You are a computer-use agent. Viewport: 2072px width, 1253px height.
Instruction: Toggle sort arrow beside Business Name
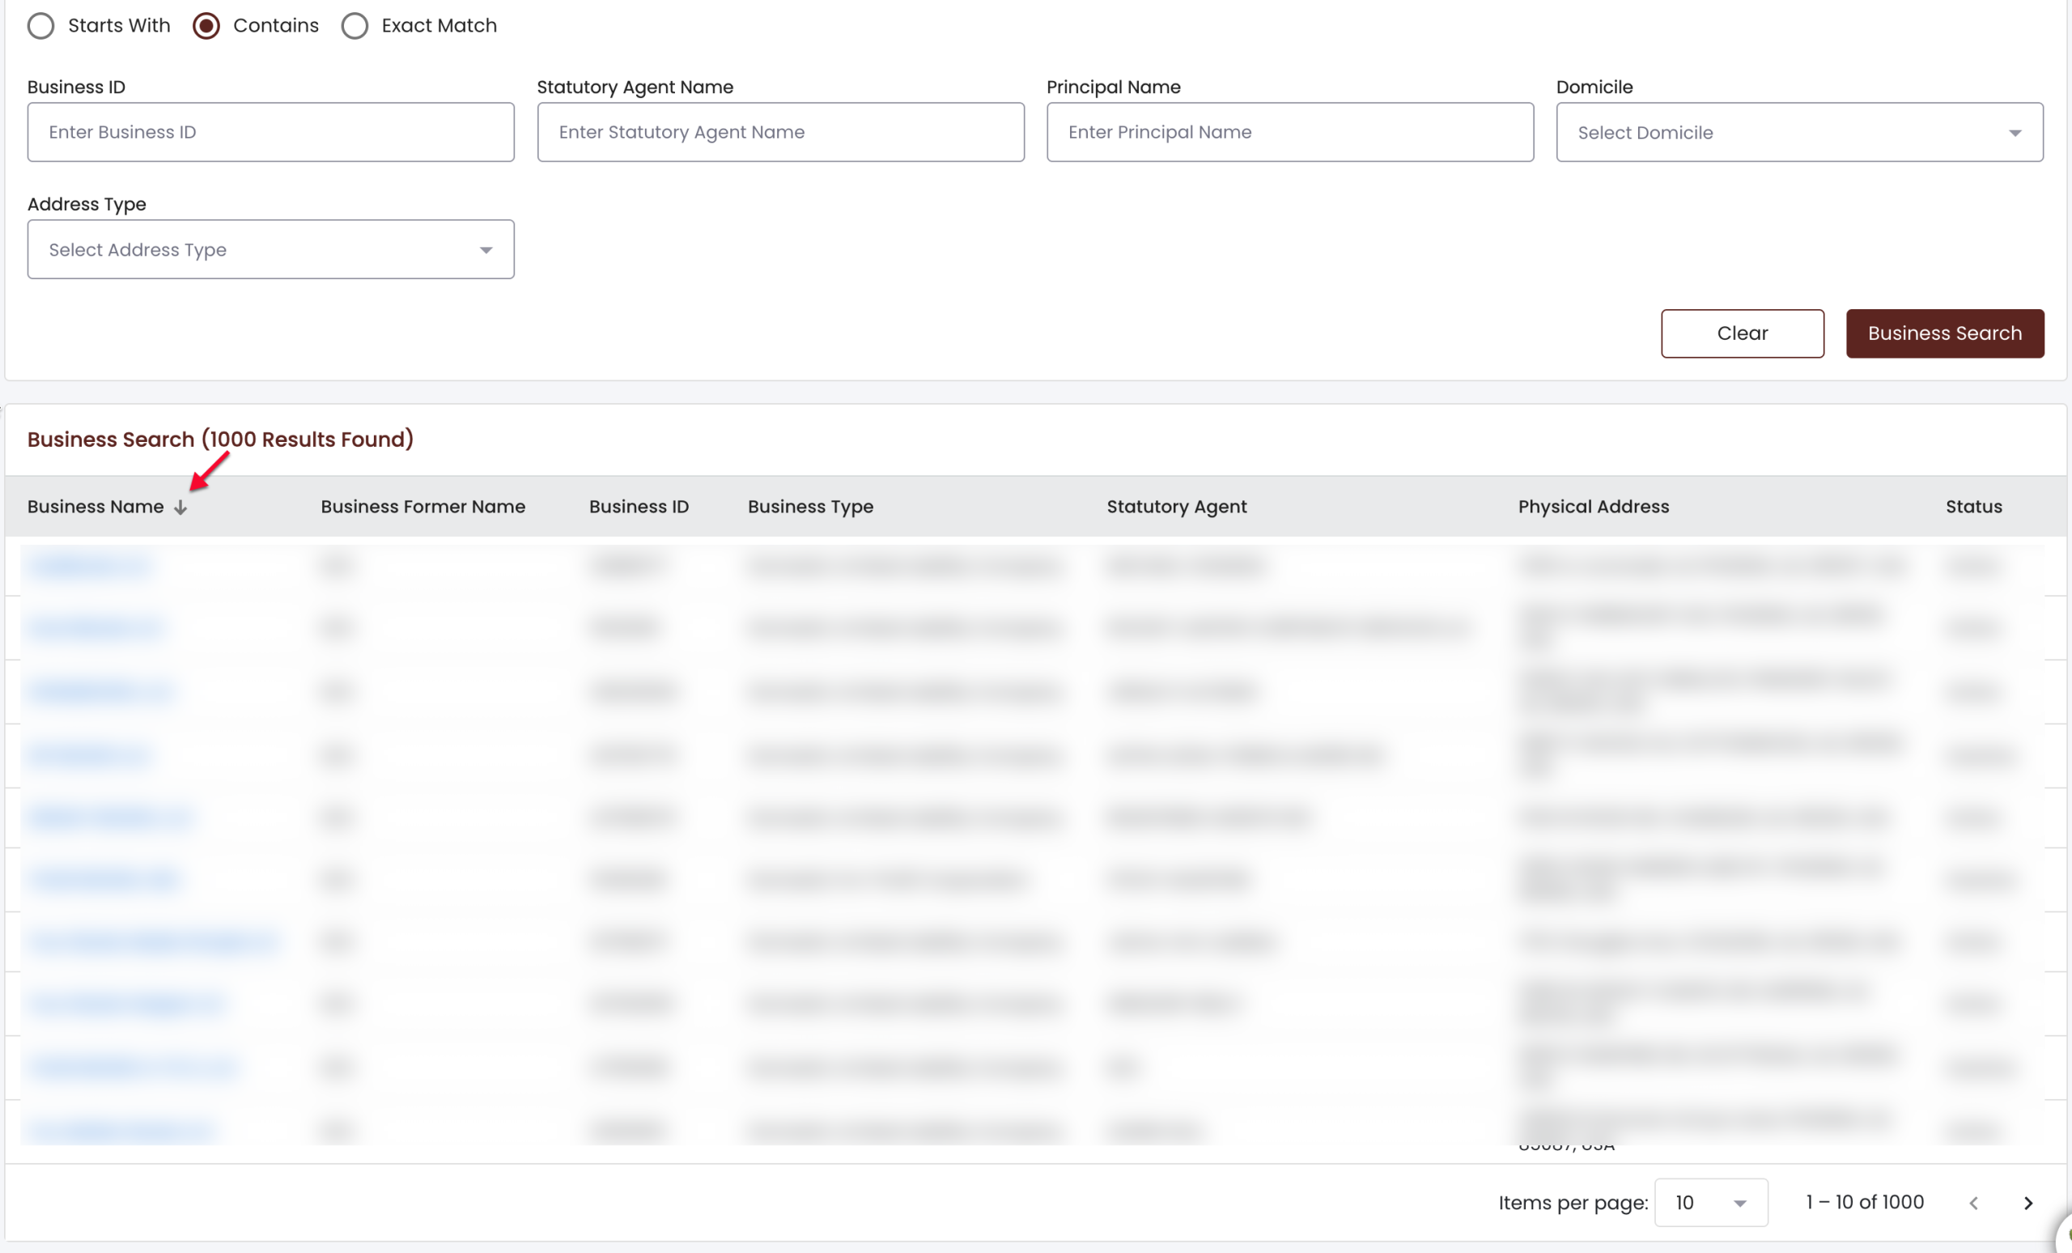pos(180,507)
